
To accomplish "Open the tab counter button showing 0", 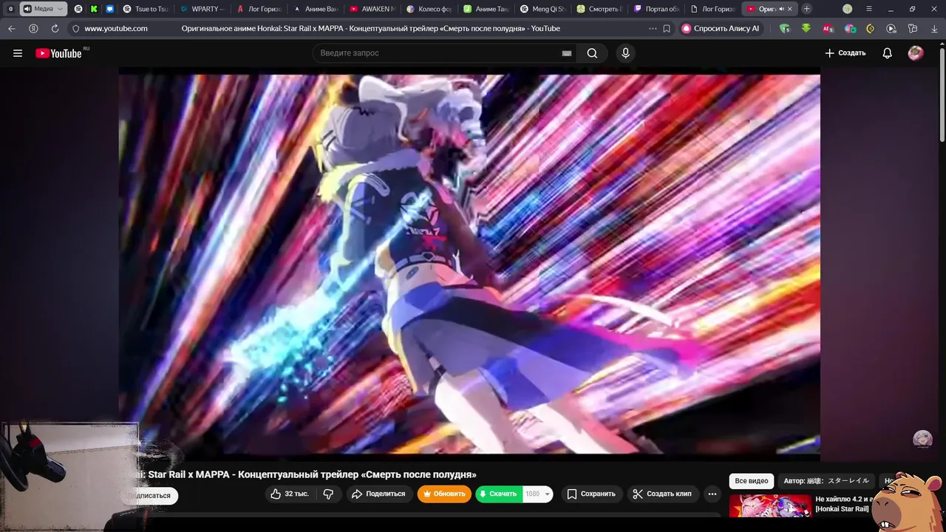I will click(x=10, y=9).
